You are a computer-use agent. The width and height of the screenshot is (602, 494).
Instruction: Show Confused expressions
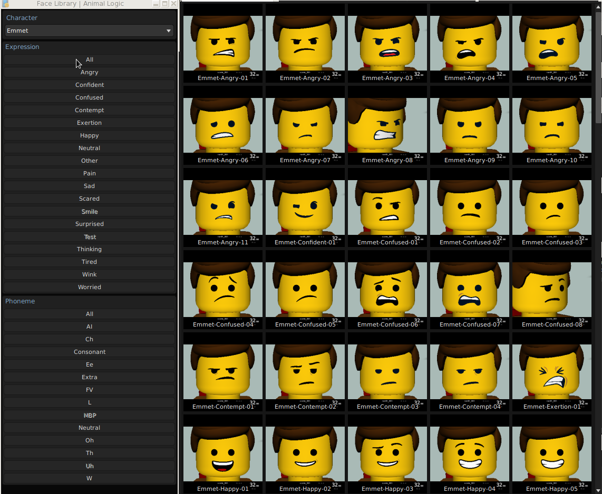(89, 97)
